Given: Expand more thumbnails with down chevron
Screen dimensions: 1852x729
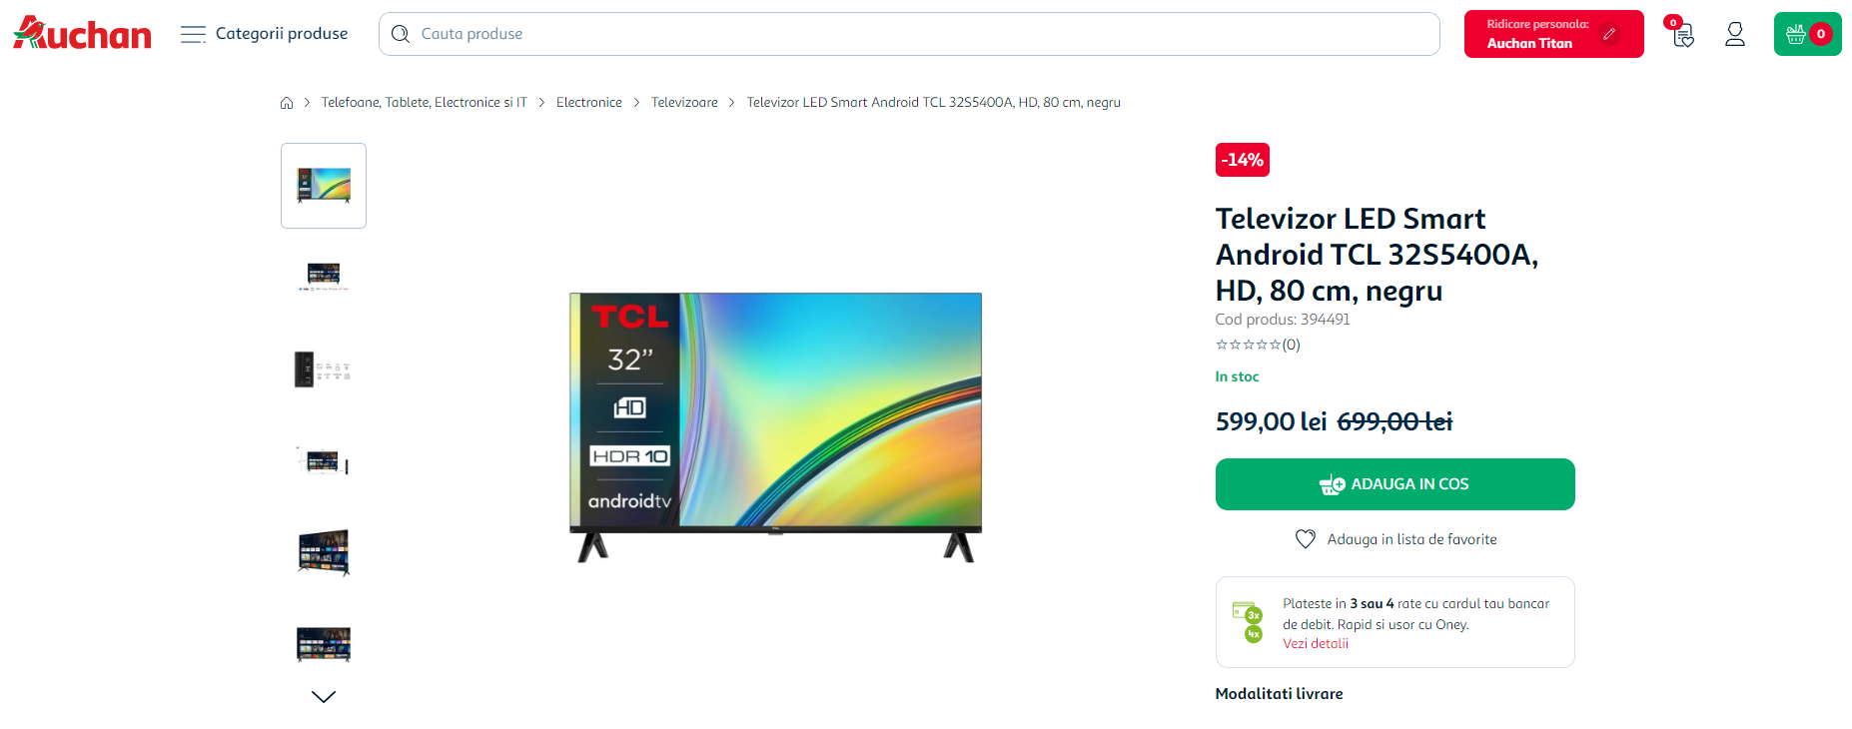Looking at the screenshot, I should 324,697.
